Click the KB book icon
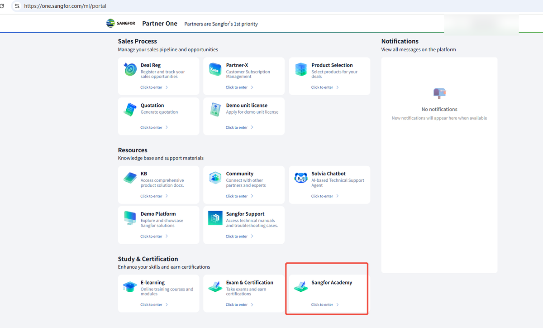543x328 pixels. tap(130, 178)
